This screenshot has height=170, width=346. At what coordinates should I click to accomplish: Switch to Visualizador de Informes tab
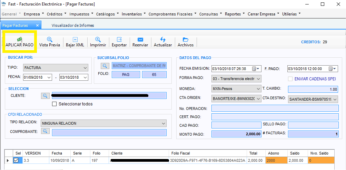click(x=73, y=25)
